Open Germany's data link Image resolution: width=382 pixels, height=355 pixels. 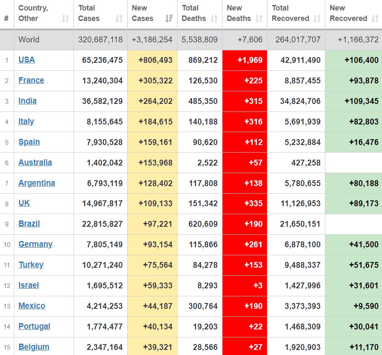[35, 244]
